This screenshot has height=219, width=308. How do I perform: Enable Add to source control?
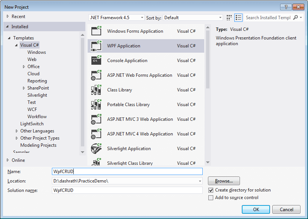tap(211, 197)
